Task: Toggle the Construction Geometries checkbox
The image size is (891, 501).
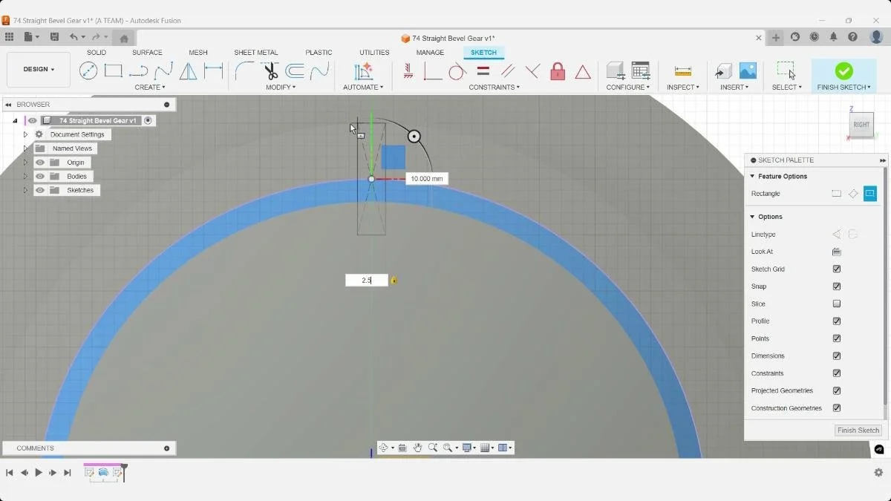Action: click(x=837, y=408)
